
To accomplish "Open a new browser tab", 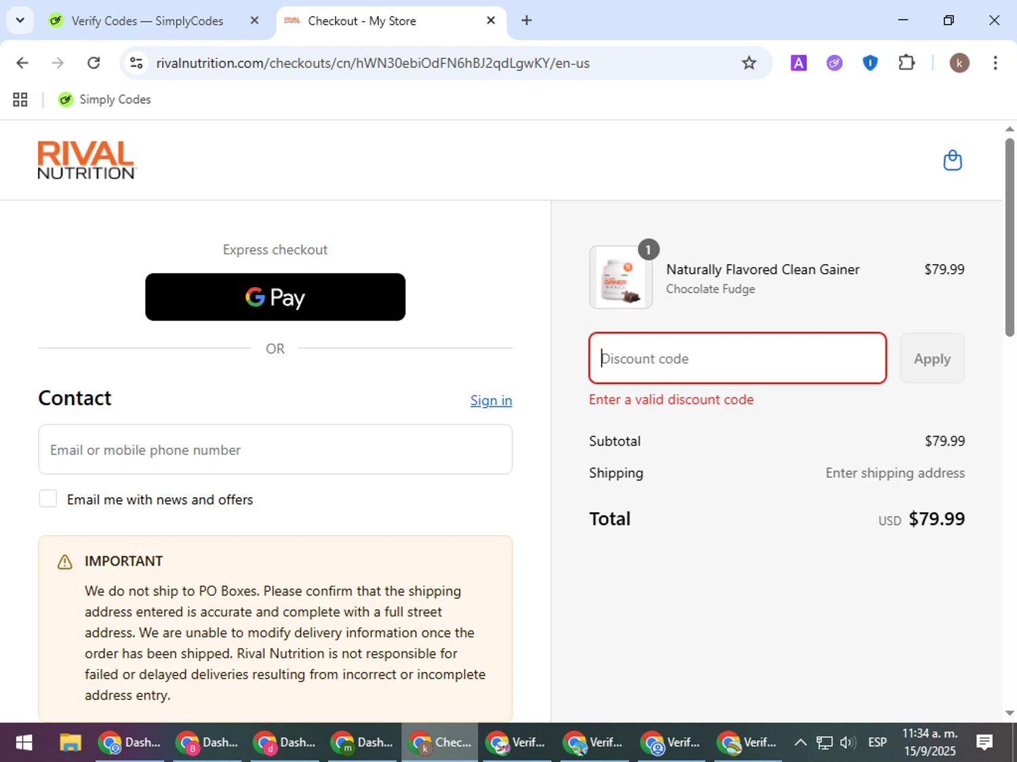I will pyautogui.click(x=526, y=20).
